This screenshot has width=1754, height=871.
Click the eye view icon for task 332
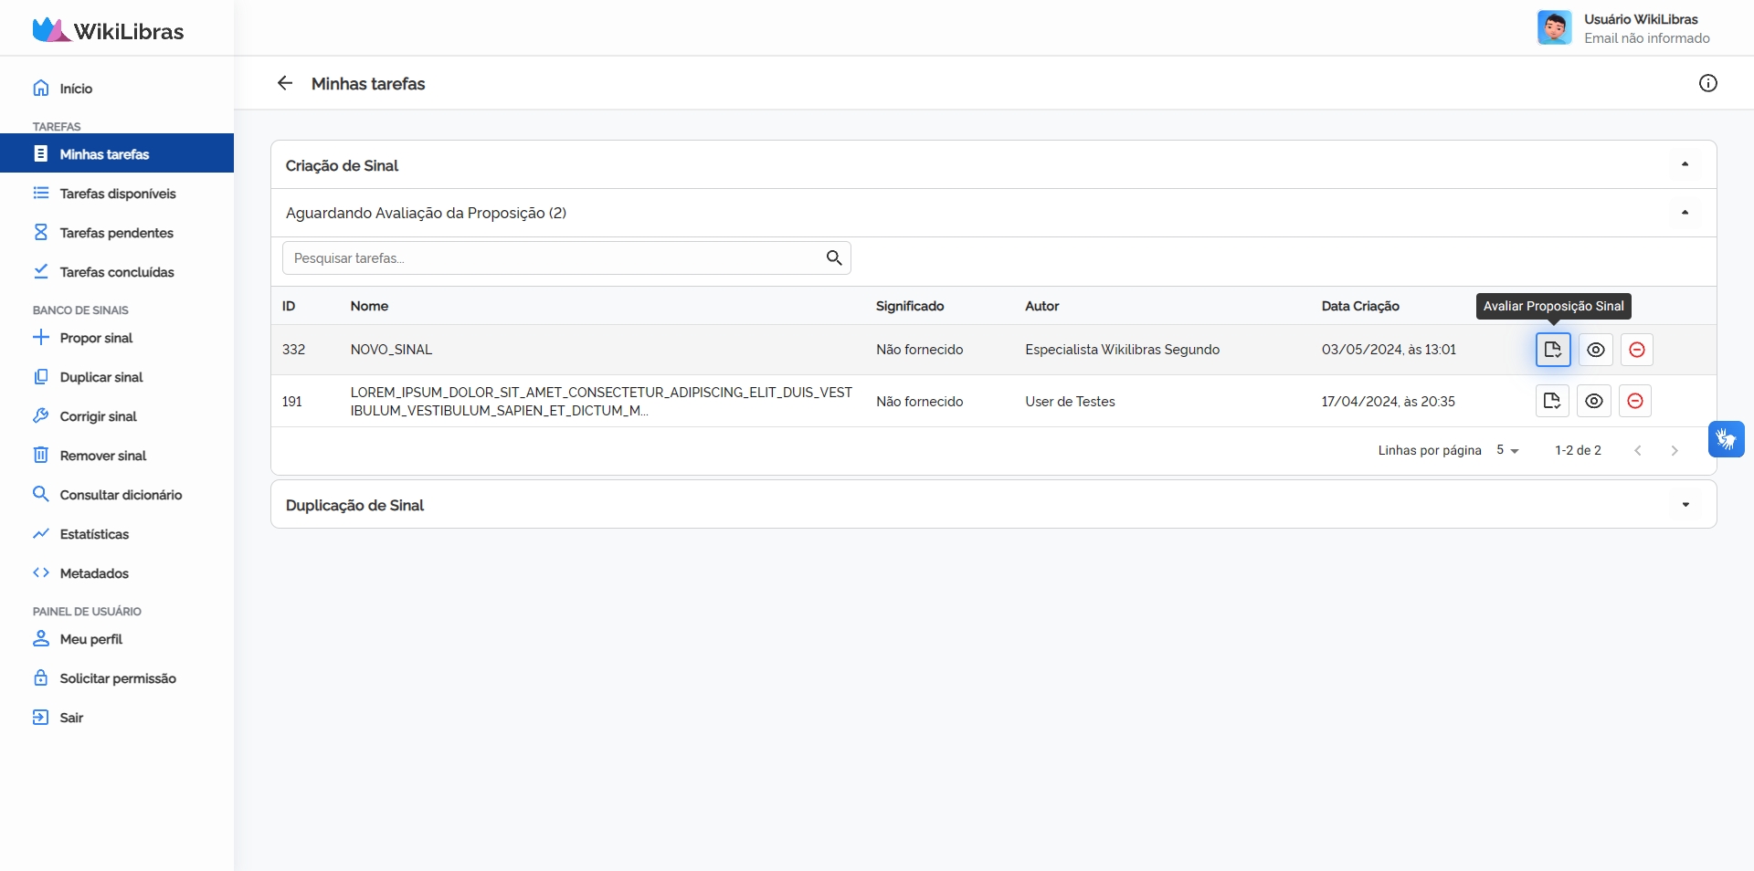coord(1595,350)
